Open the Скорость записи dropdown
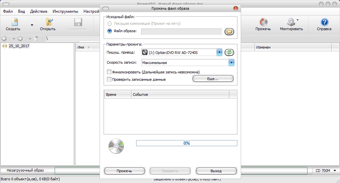The width and height of the screenshot is (340, 183). [232, 63]
